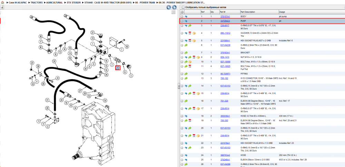The width and height of the screenshot is (345, 167).
Task: Open part number link 221580A1
Action: (x=225, y=40)
